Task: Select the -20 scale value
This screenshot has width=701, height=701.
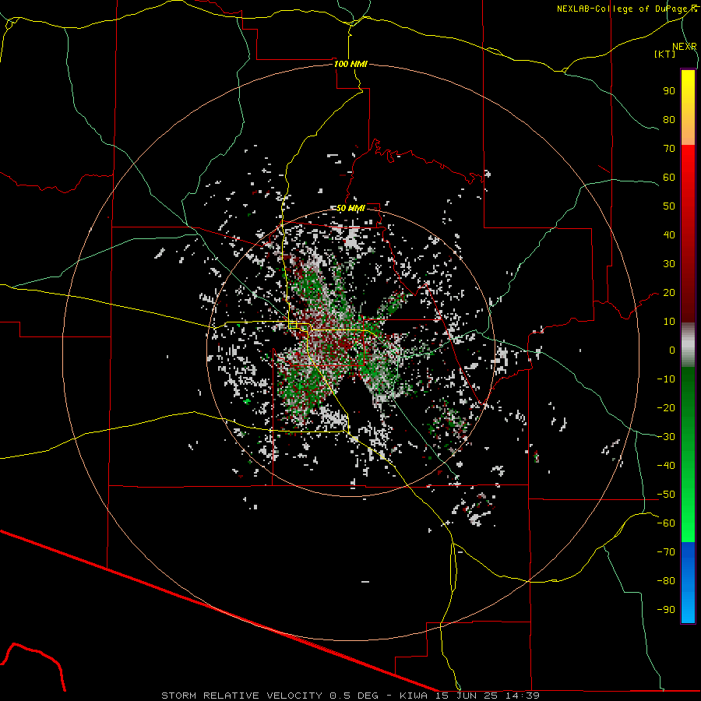Action: pyautogui.click(x=666, y=408)
